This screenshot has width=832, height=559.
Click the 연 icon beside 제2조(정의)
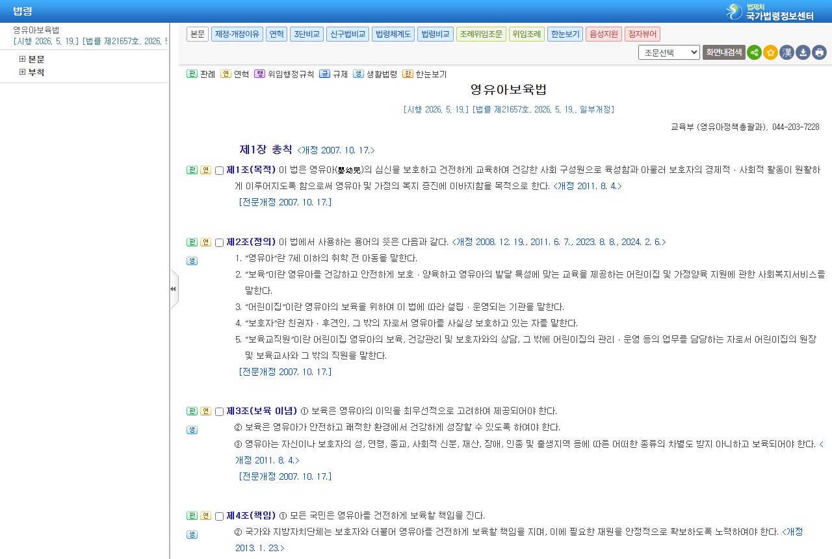click(205, 242)
